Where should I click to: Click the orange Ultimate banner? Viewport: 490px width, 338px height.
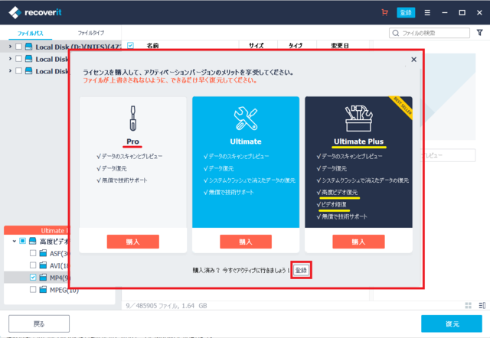click(x=37, y=230)
